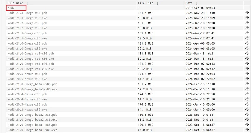The width and height of the screenshot is (251, 133).
Task: Sort descending by File Name arrow
Action: click(x=27, y=3)
